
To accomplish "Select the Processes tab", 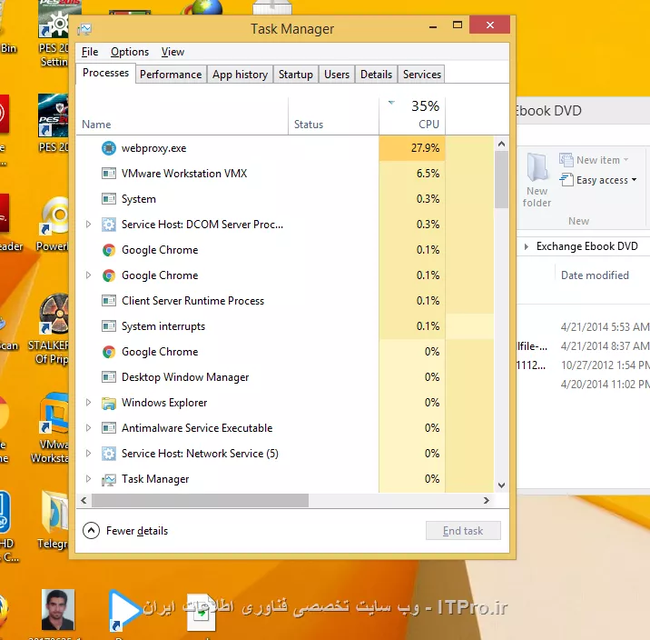I will point(105,73).
